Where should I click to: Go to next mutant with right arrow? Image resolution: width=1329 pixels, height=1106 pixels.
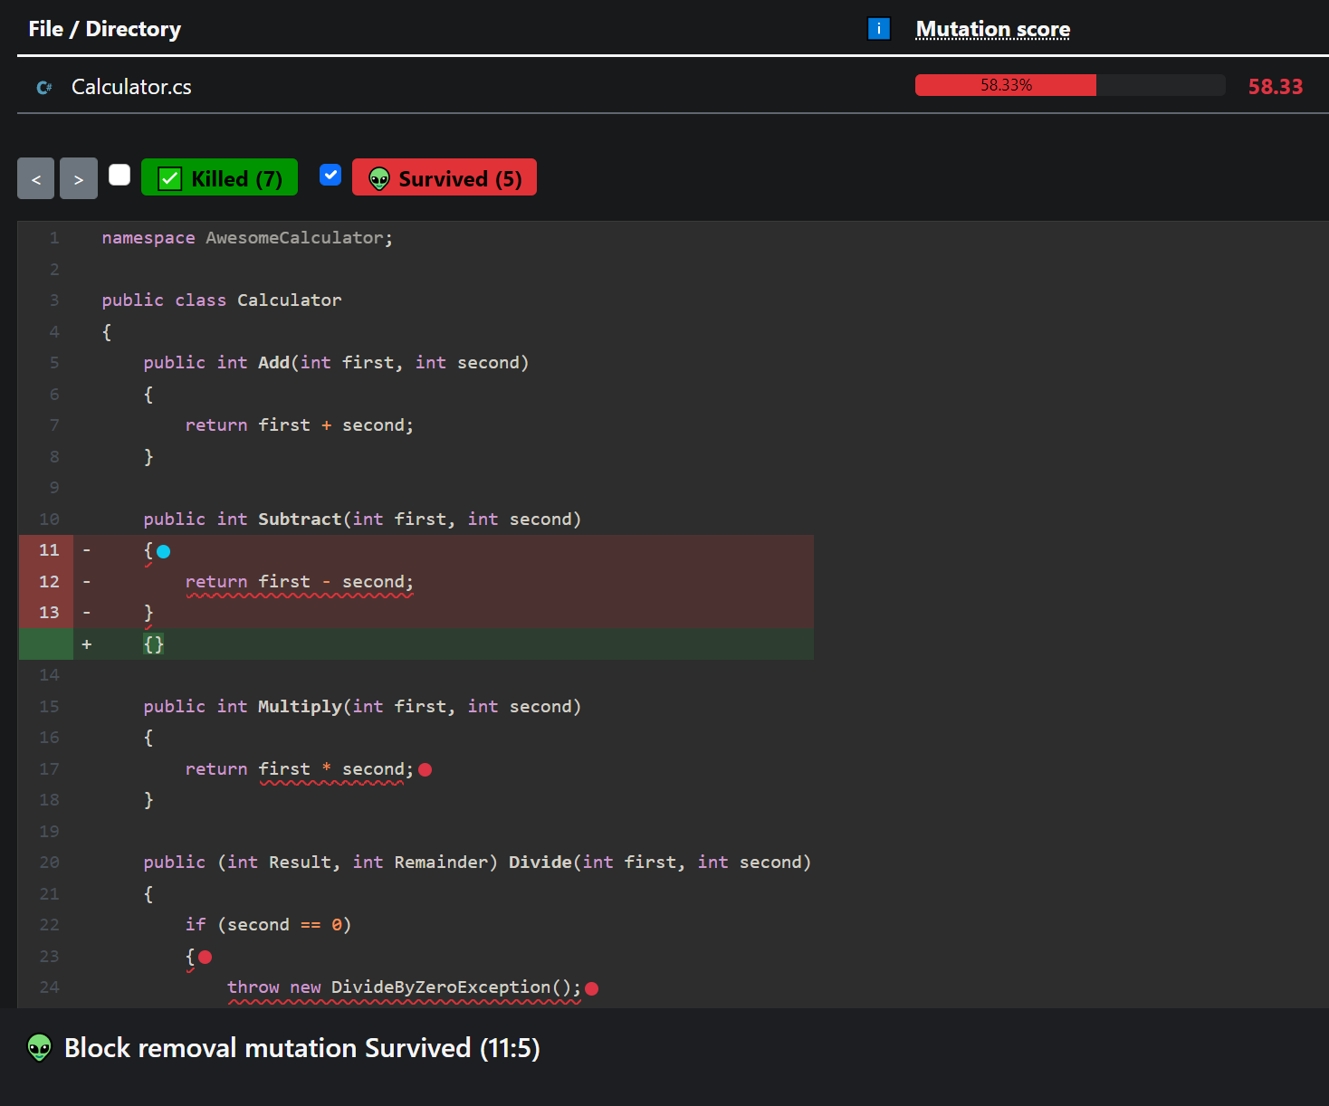(x=79, y=179)
